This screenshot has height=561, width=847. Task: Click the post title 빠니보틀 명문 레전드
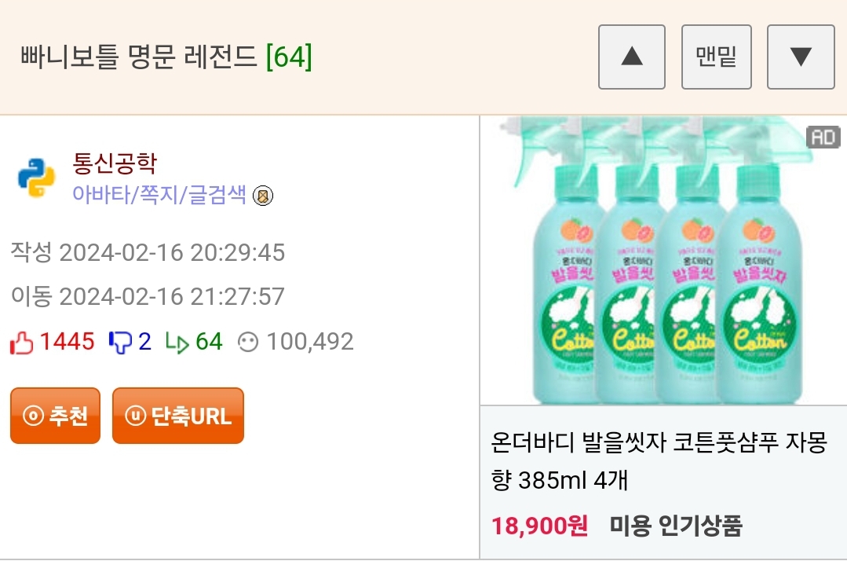(x=139, y=57)
